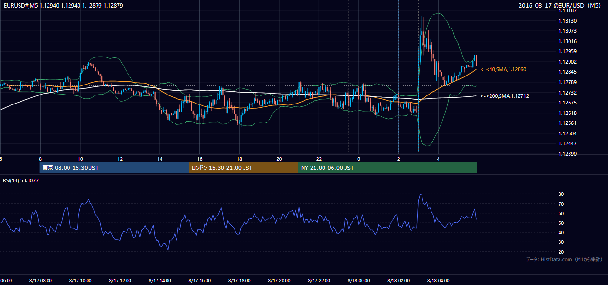Image resolution: width=608 pixels, height=285 pixels.
Task: Click the 8/18 00:00 bottom time label
Action: point(359,281)
